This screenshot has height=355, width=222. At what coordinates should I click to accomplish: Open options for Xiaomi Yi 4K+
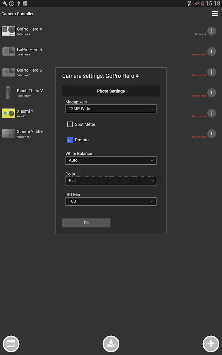(211, 133)
